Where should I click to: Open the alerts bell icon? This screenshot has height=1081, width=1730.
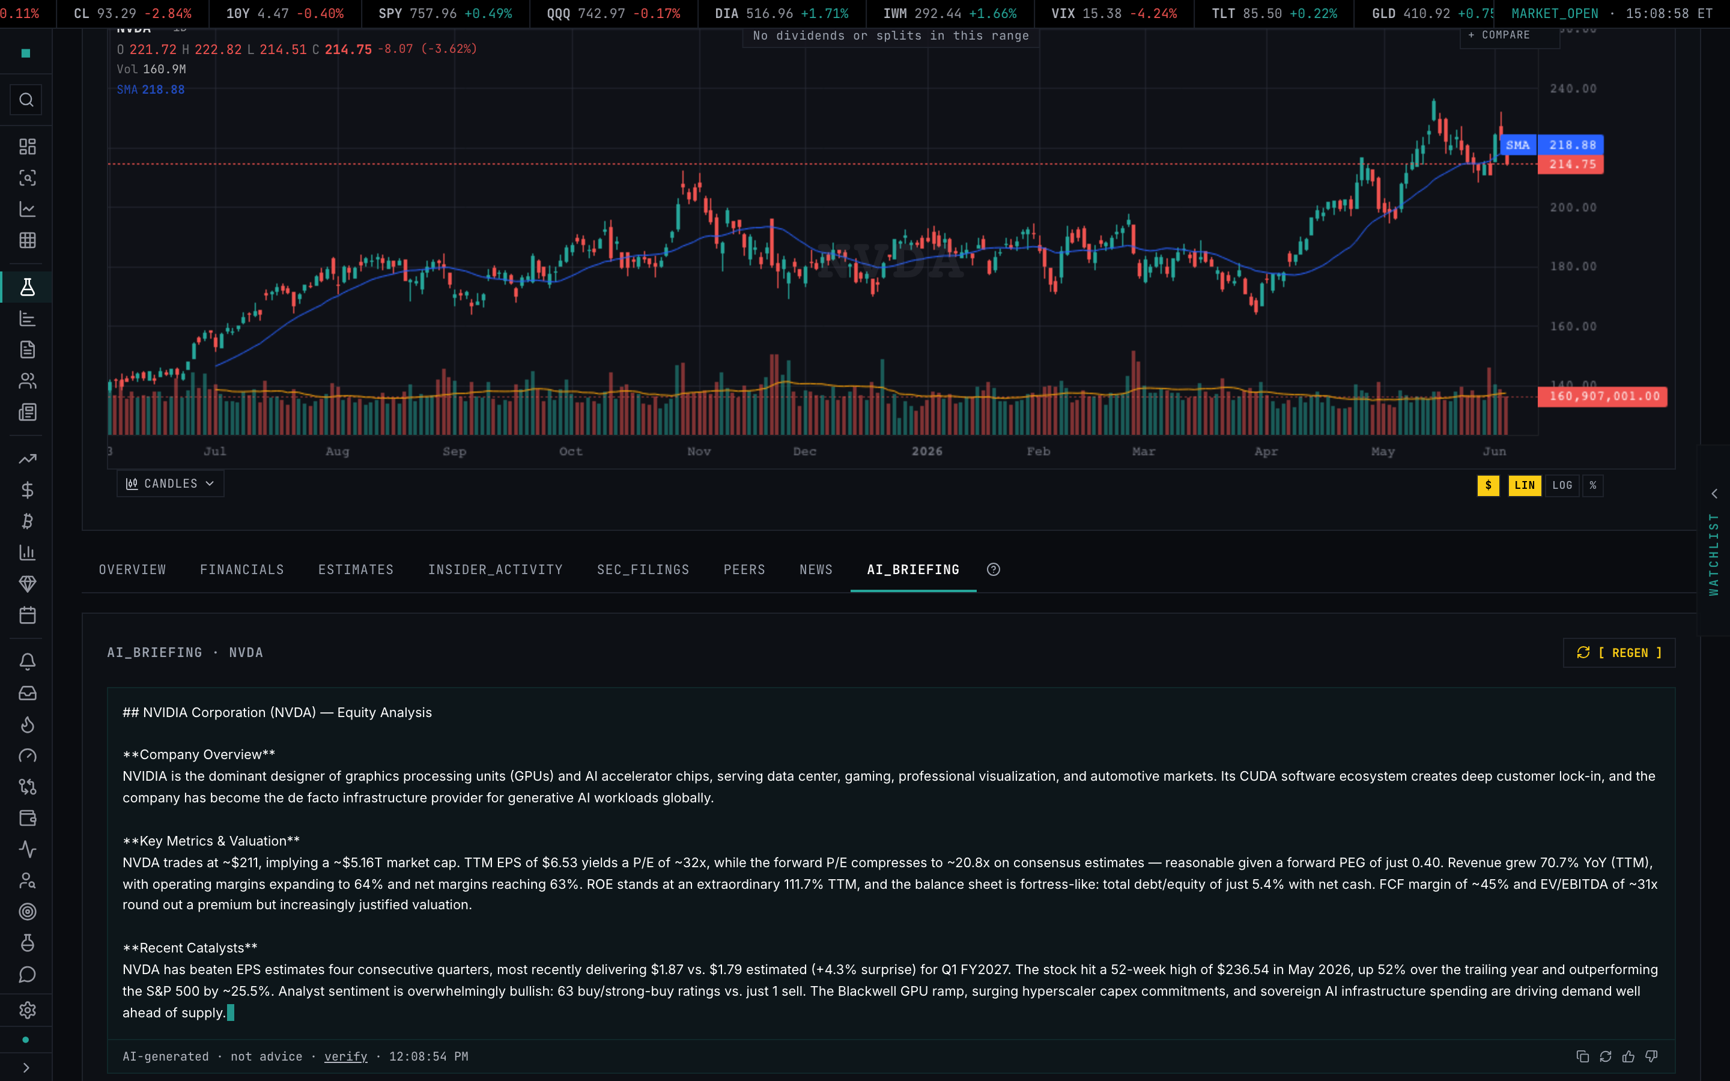pyautogui.click(x=27, y=662)
